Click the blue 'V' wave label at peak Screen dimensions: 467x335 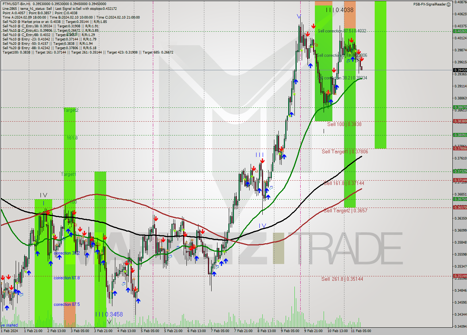(x=299, y=17)
